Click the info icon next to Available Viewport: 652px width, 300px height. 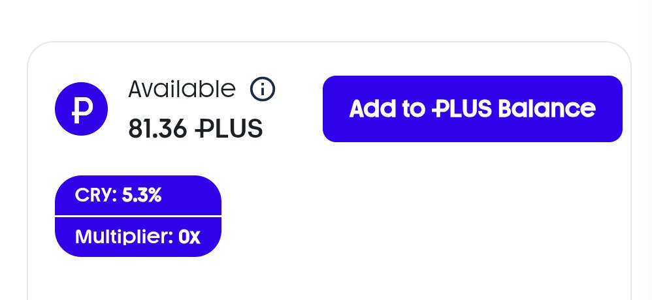click(x=263, y=89)
